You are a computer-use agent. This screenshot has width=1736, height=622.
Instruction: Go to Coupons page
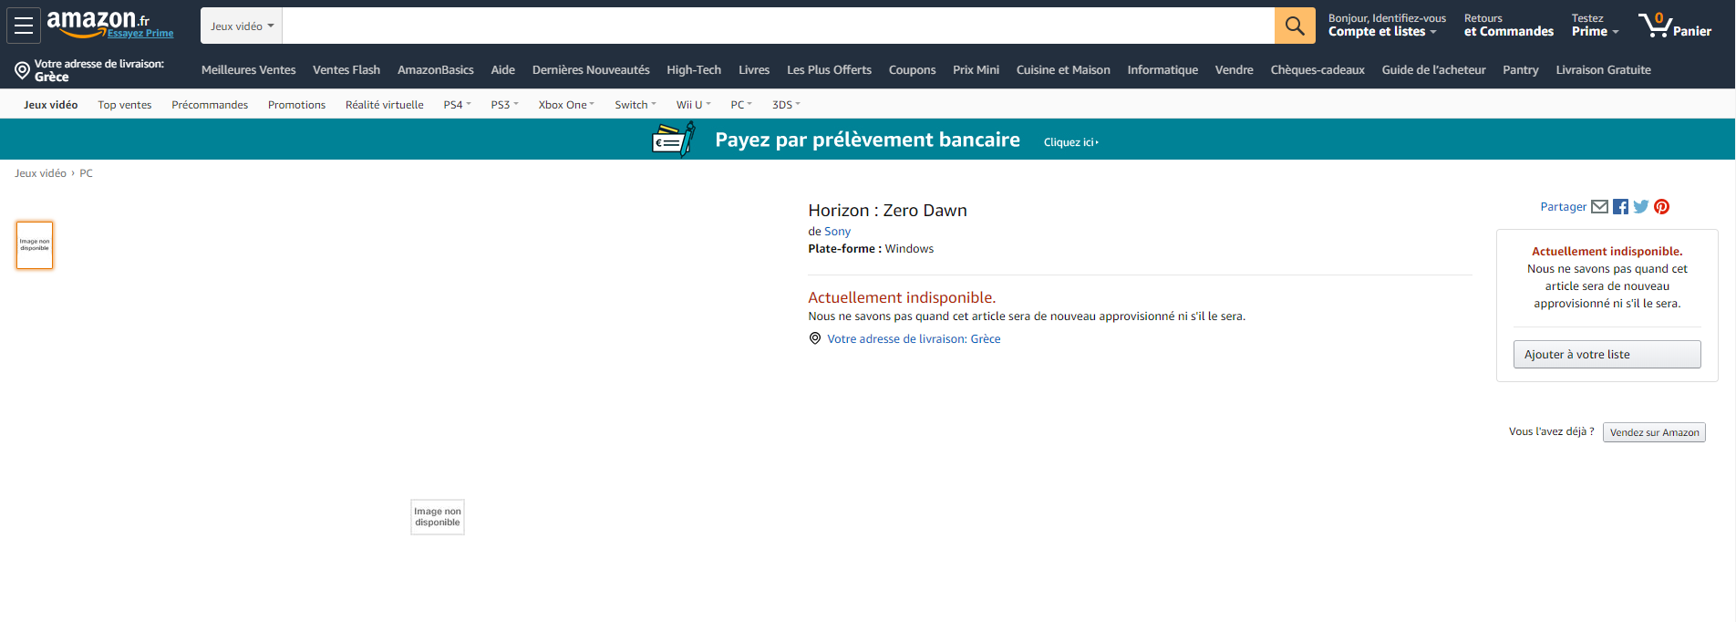(913, 70)
